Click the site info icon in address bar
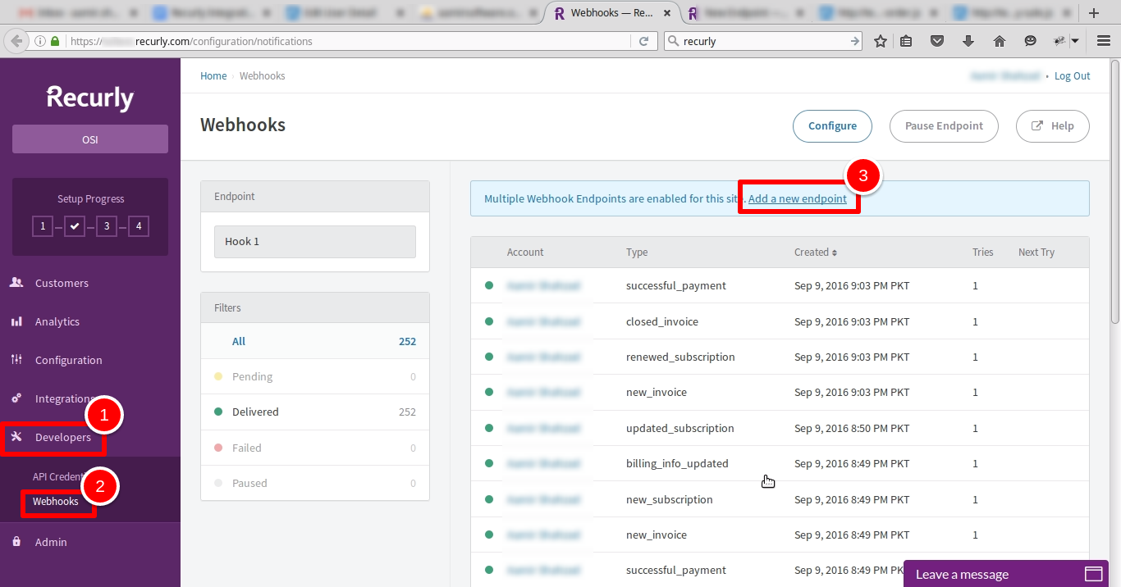The image size is (1121, 587). (40, 41)
